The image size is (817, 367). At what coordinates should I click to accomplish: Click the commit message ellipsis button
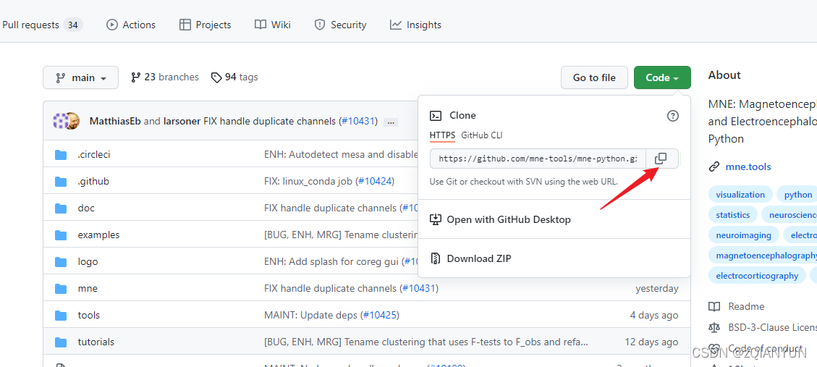(391, 122)
